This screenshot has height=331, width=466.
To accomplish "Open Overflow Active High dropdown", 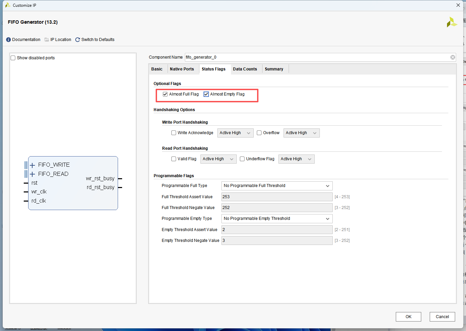I will [x=302, y=133].
